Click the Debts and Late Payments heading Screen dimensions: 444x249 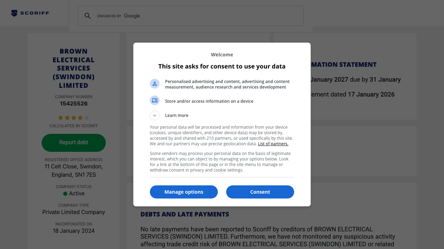(185, 214)
